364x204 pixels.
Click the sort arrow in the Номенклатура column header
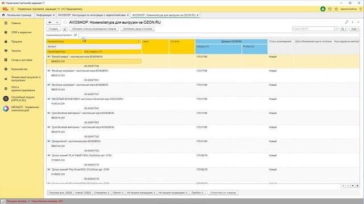(139, 41)
